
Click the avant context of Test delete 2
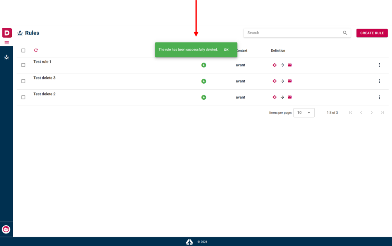240,97
